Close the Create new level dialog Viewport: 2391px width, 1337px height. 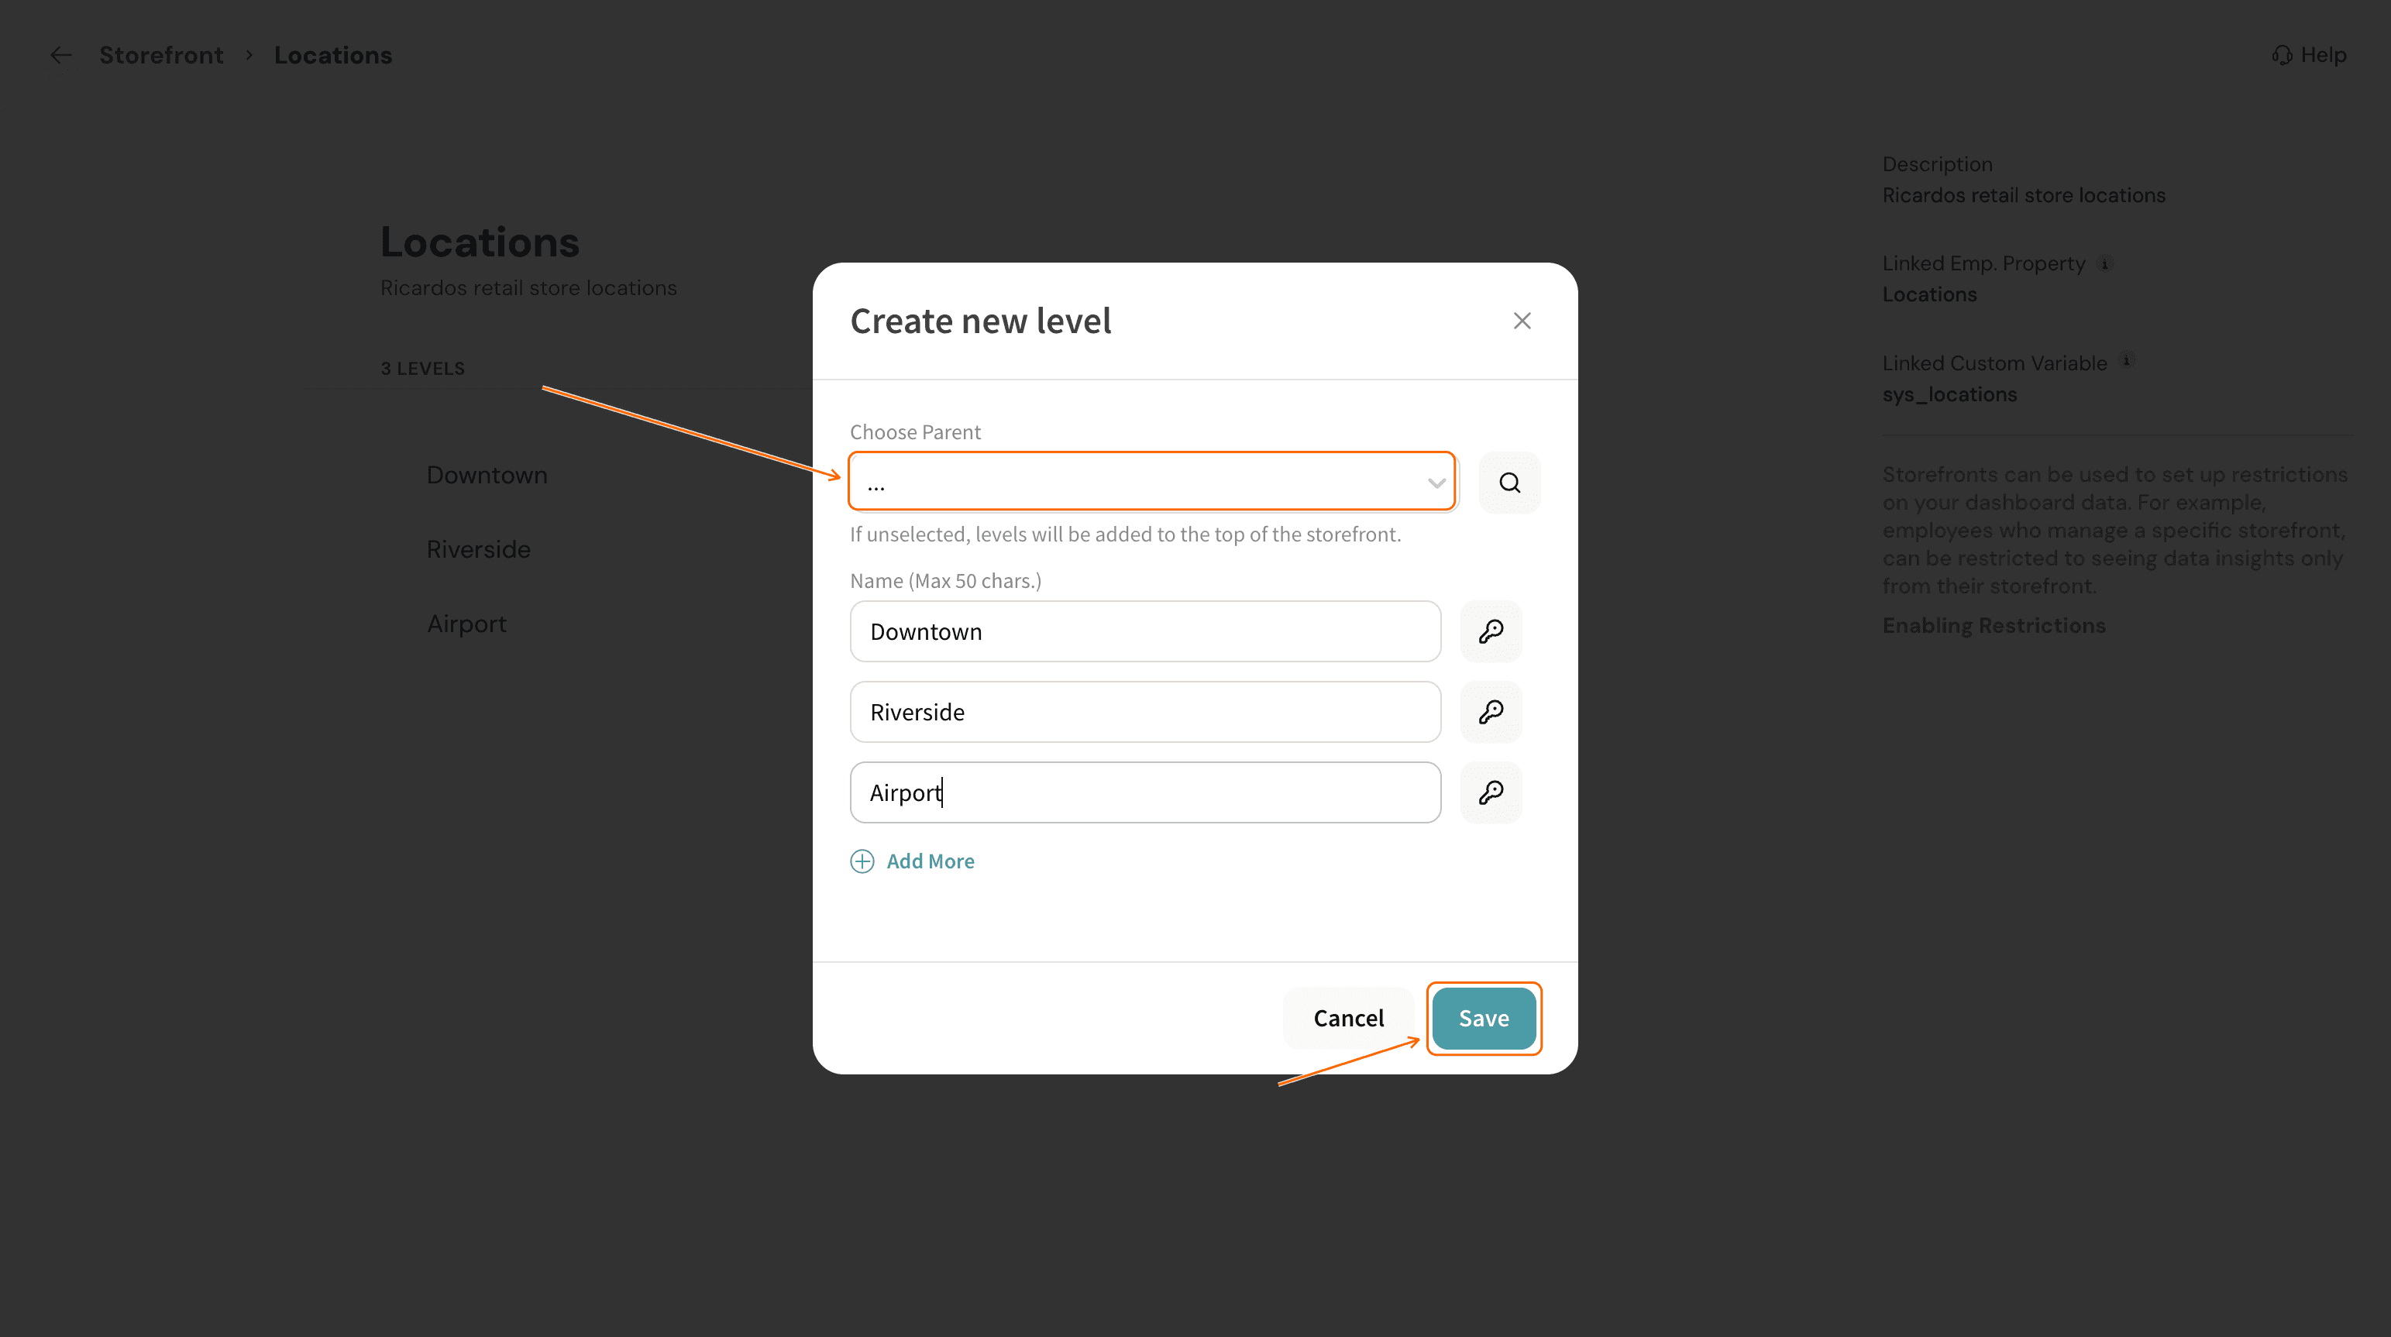tap(1522, 321)
